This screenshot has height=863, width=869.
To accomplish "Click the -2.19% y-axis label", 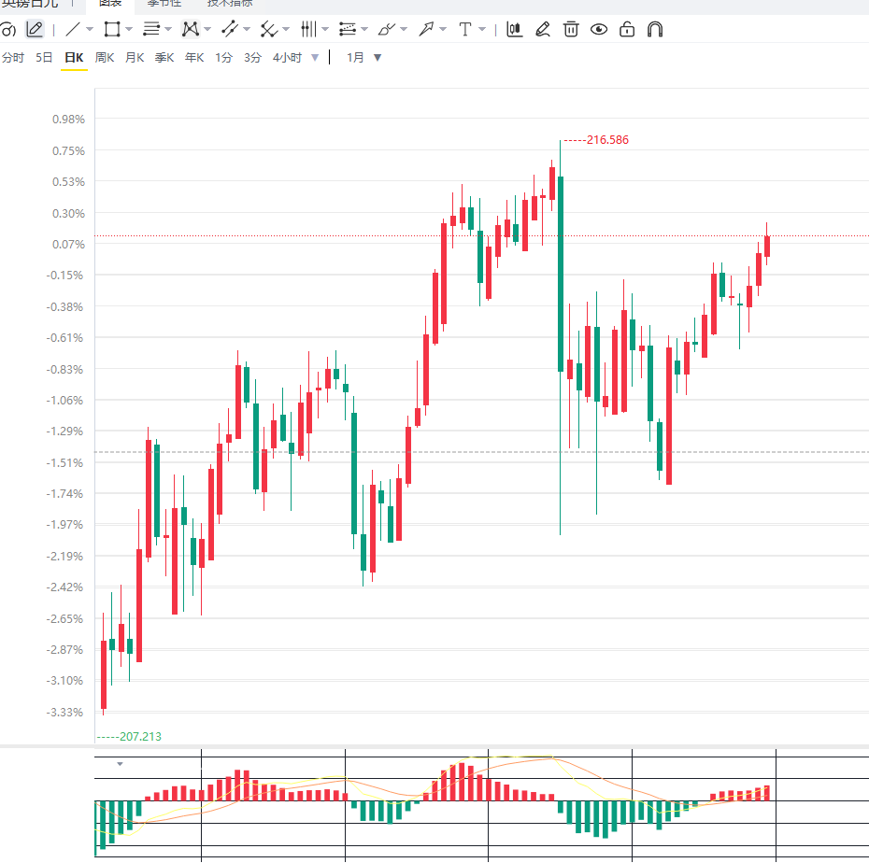I will click(64, 556).
